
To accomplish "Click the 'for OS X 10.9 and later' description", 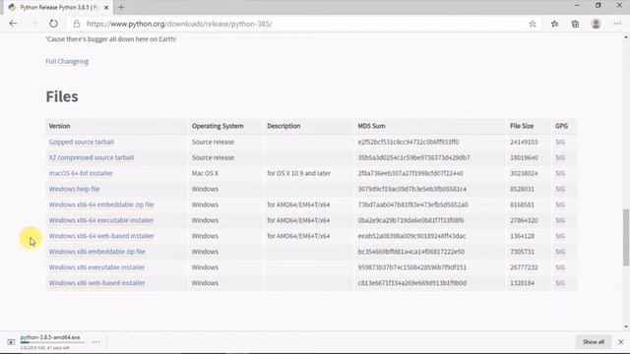I will (299, 173).
